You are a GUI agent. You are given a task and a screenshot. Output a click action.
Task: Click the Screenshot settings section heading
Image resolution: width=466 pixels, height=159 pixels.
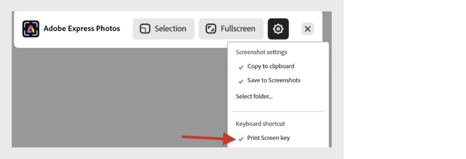[x=261, y=52]
